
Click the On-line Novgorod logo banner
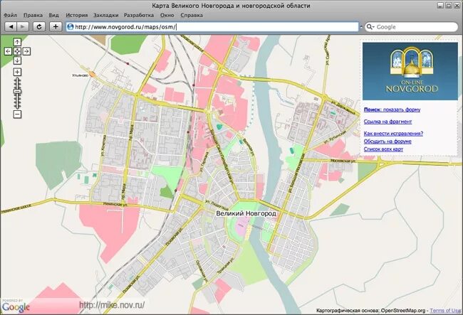(x=410, y=71)
